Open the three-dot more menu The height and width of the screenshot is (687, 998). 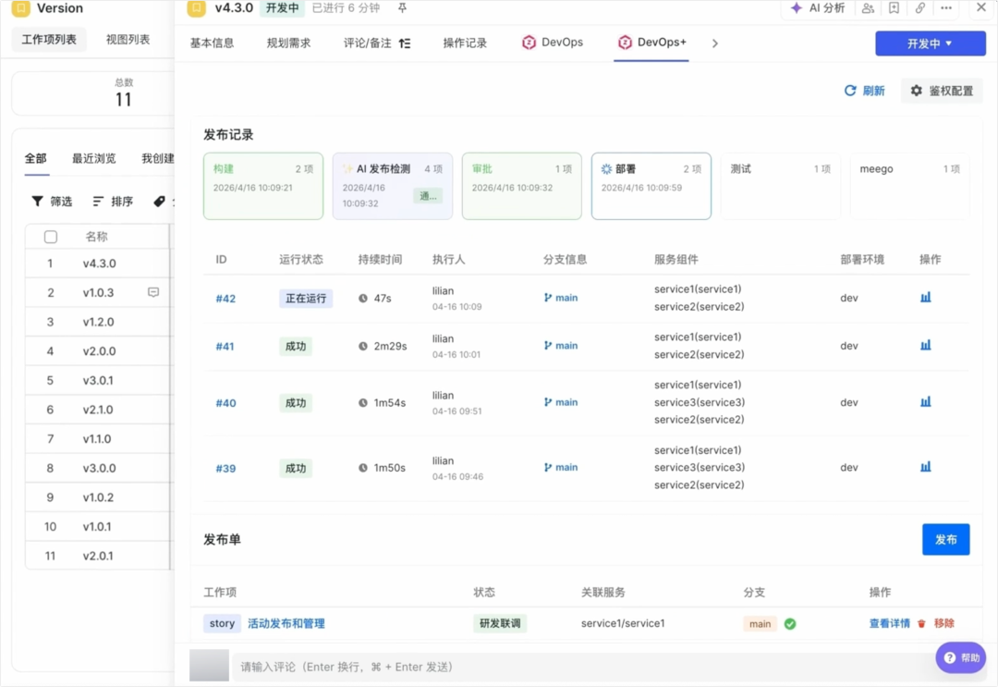click(946, 8)
